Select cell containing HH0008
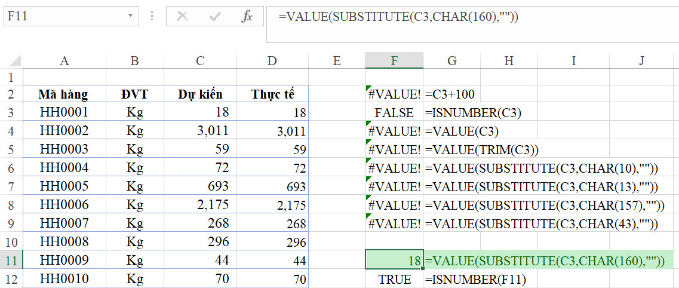This screenshot has width=679, height=288. tap(64, 241)
